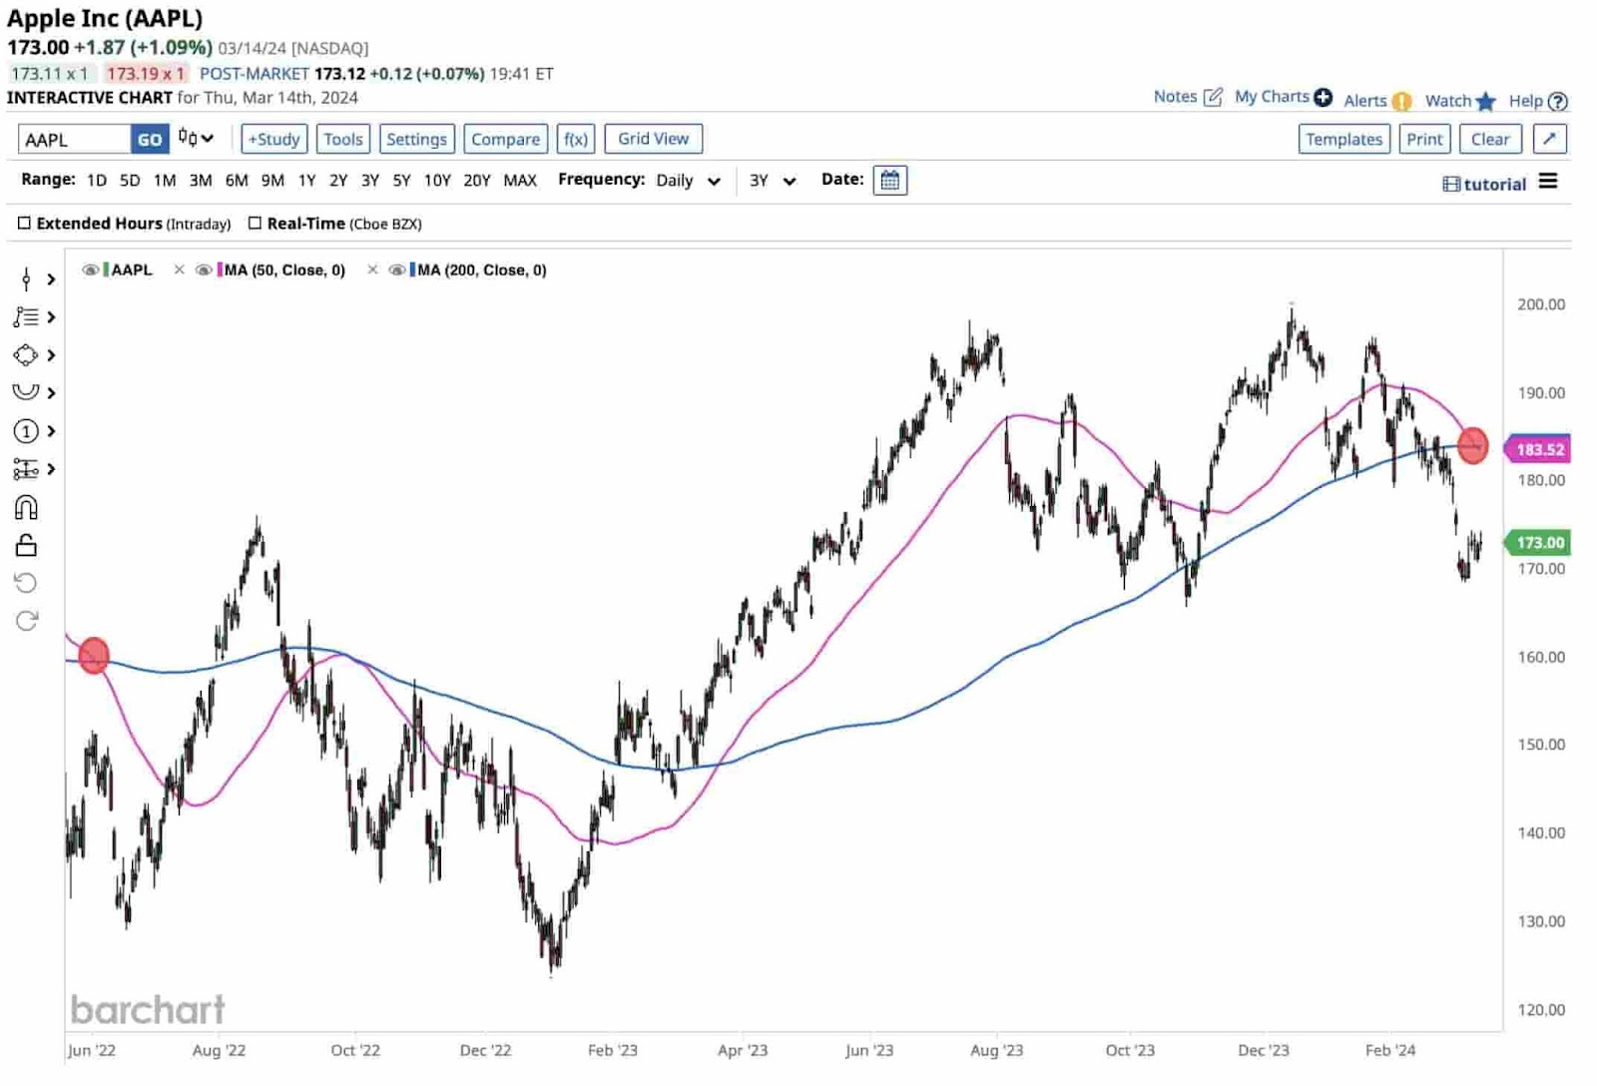The height and width of the screenshot is (1086, 1597).
Task: Click the Print button
Action: coord(1424,139)
